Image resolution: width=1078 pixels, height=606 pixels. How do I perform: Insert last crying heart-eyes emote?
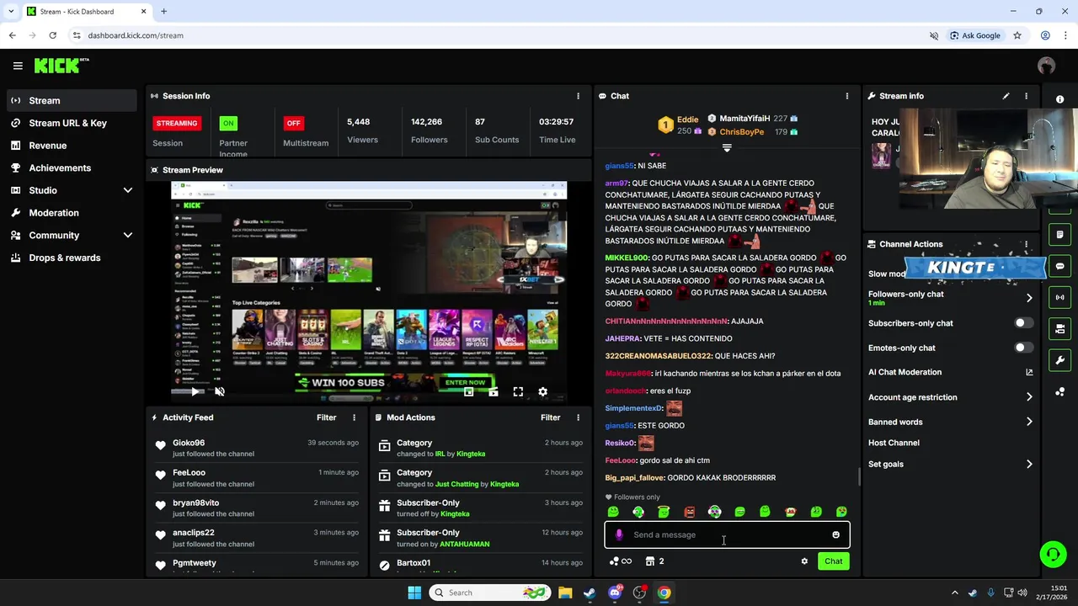click(x=841, y=512)
